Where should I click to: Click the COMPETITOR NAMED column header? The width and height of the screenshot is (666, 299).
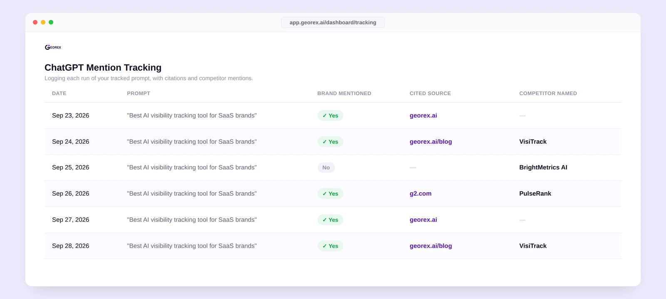[x=548, y=93]
